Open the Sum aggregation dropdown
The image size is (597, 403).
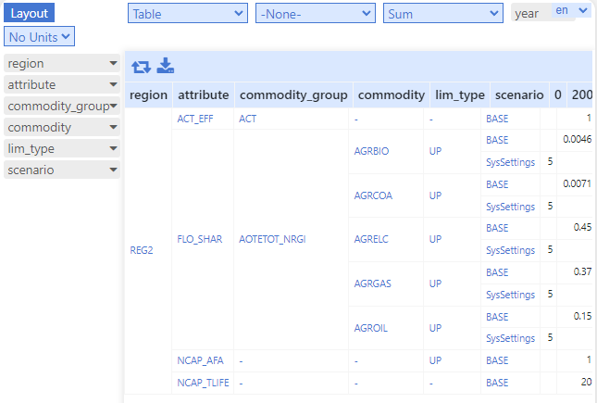point(442,13)
